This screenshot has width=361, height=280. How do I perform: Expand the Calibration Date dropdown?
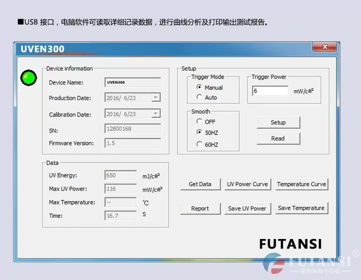(156, 114)
